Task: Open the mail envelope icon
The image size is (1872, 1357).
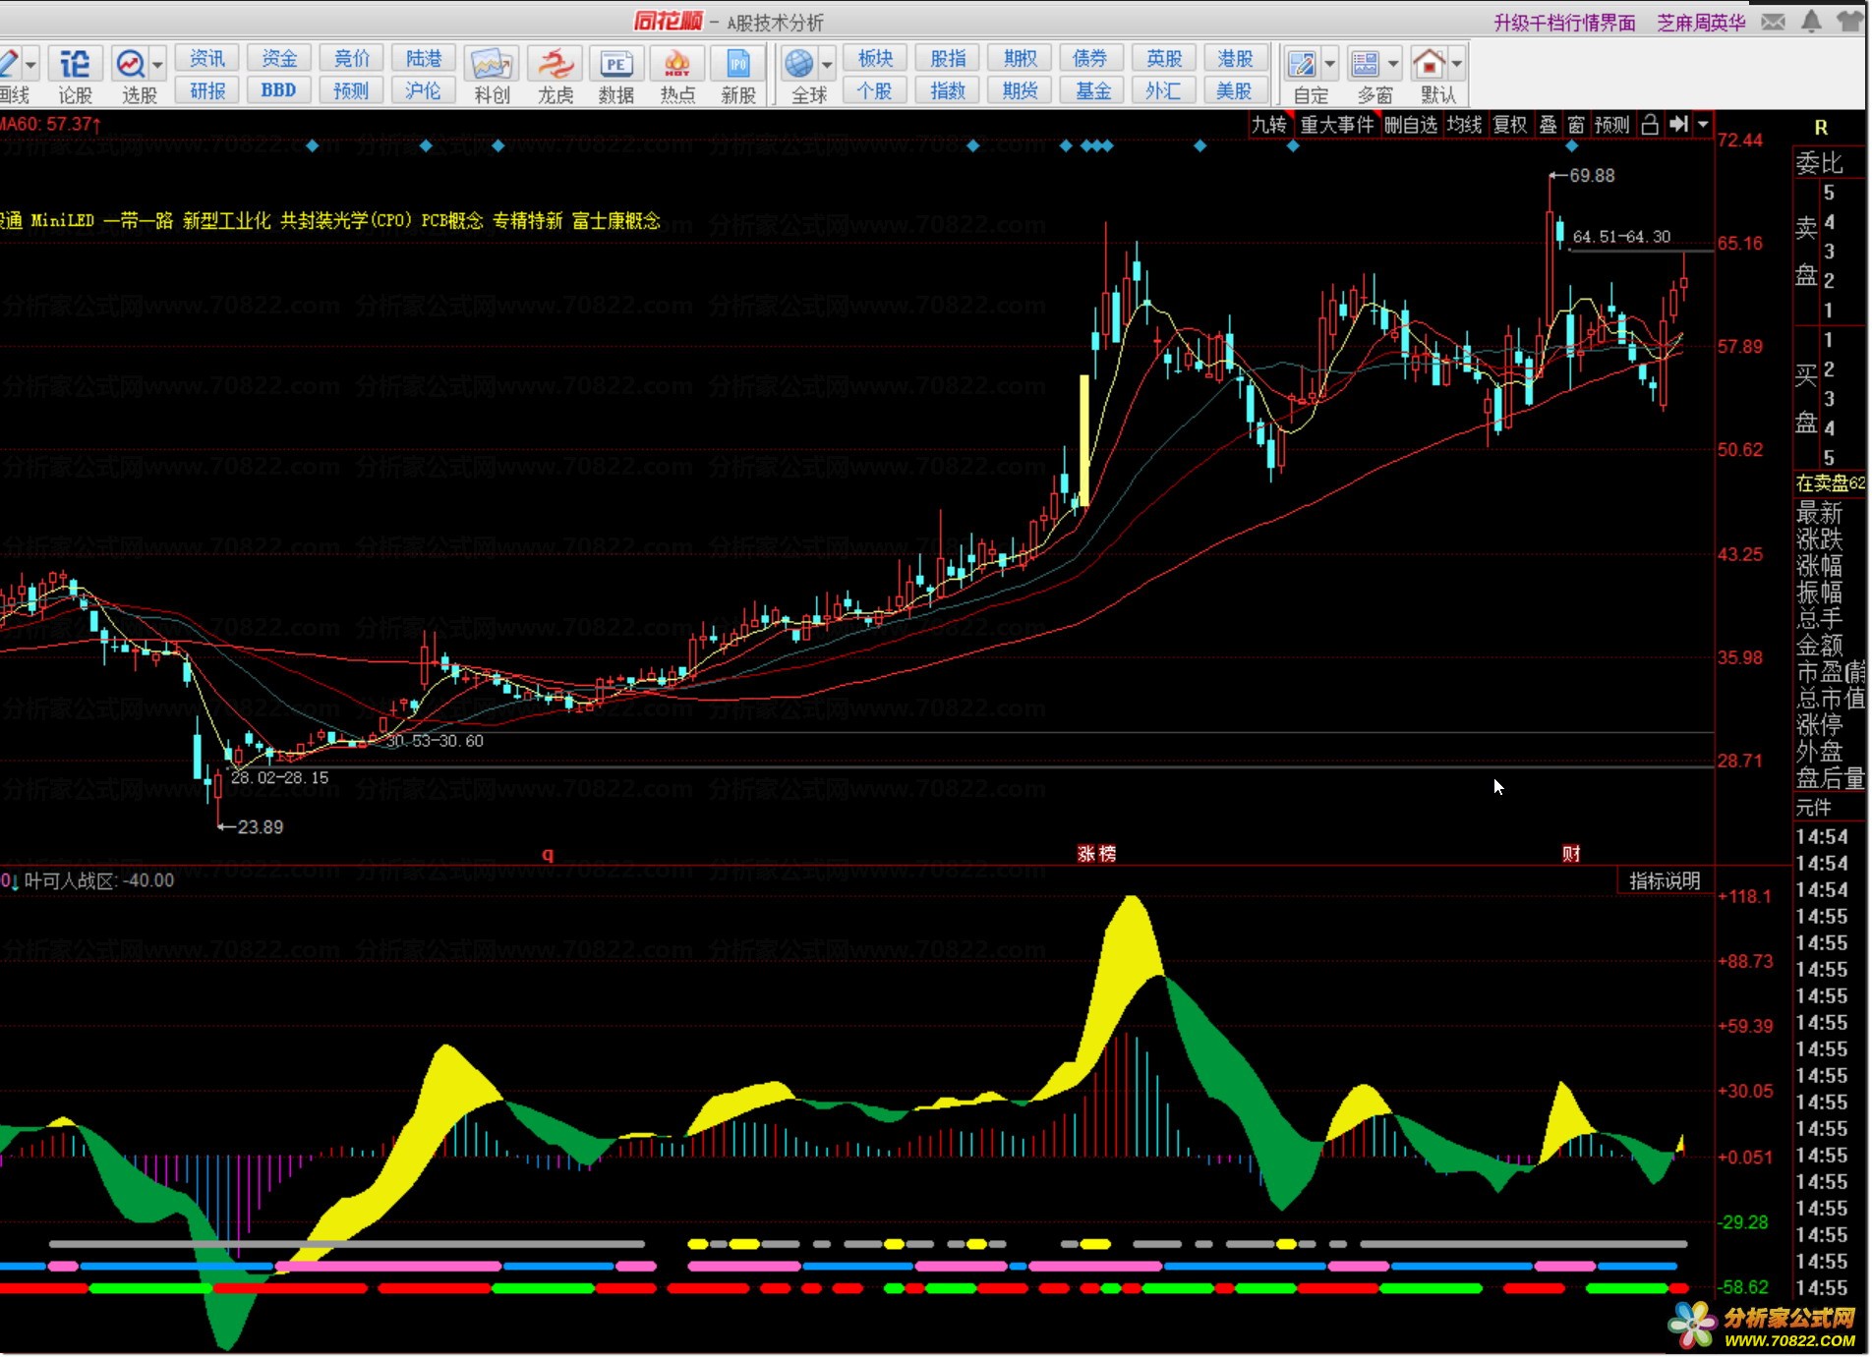Action: (1773, 22)
